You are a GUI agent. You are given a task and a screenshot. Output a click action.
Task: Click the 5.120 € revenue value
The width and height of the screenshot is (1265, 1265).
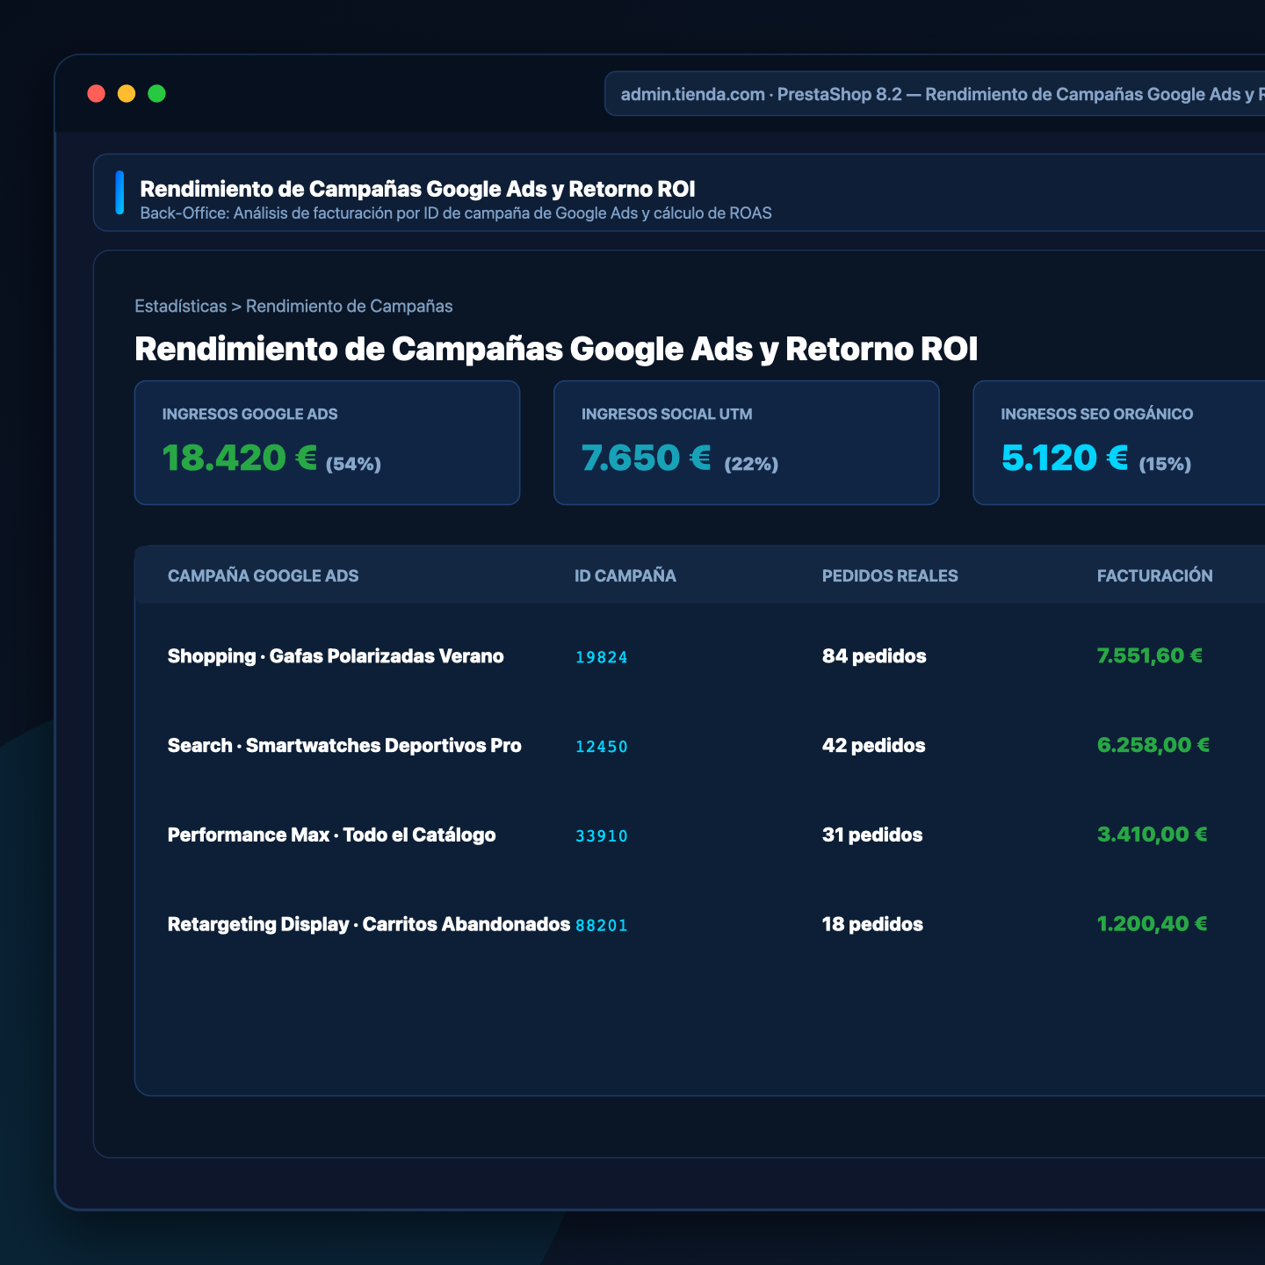coord(1065,458)
